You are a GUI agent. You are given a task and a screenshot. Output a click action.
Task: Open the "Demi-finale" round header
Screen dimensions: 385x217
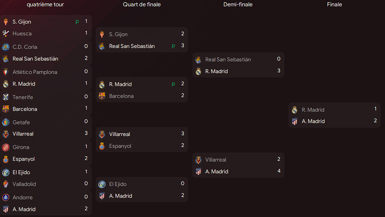pos(238,5)
